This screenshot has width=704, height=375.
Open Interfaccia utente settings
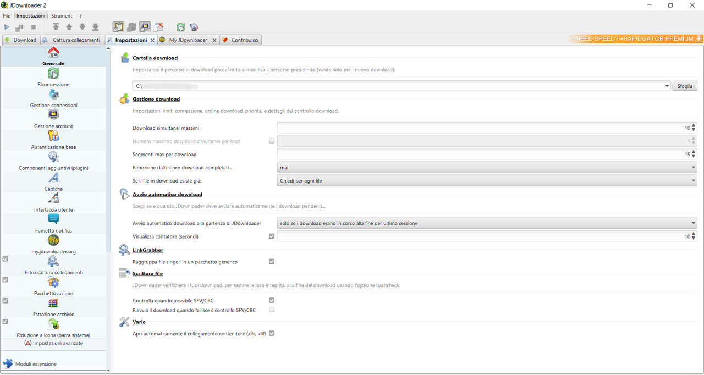(53, 203)
